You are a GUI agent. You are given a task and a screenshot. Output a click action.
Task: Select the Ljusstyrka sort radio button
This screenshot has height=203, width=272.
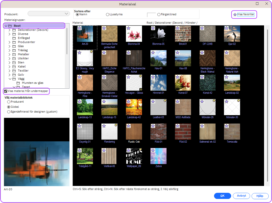click(108, 15)
